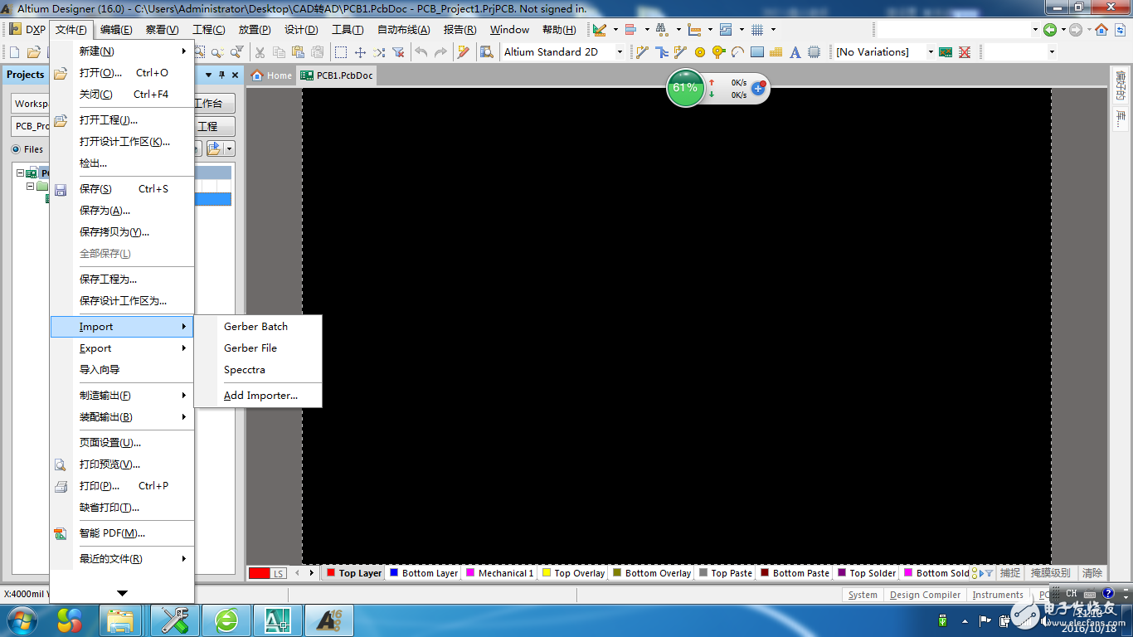Viewport: 1133px width, 637px height.
Task: Open the Altium Standard 2D view dropdown
Action: tap(620, 52)
